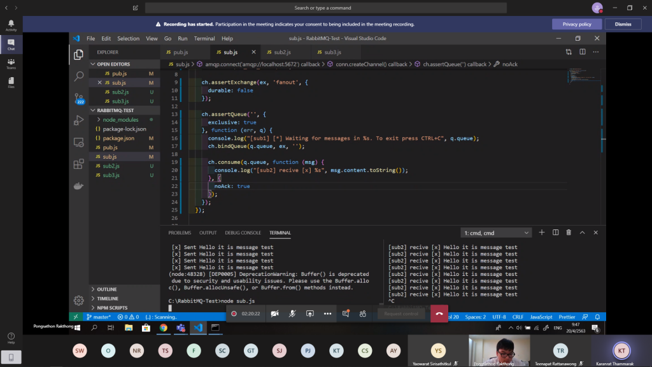Hang up the Teams call
This screenshot has height=367, width=652.
tap(439, 313)
